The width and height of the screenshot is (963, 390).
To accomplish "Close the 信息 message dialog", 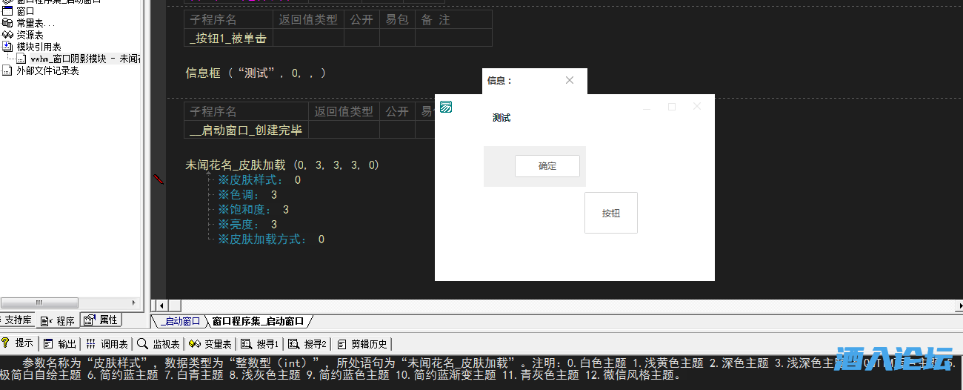I will (x=569, y=80).
